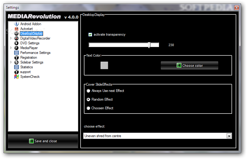Click the grey Text Color swatch
Screen dimensions: 247x159
click(104, 65)
